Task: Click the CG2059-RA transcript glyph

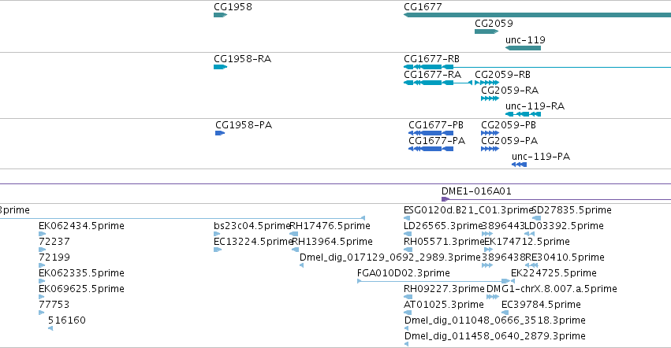Action: pos(490,98)
